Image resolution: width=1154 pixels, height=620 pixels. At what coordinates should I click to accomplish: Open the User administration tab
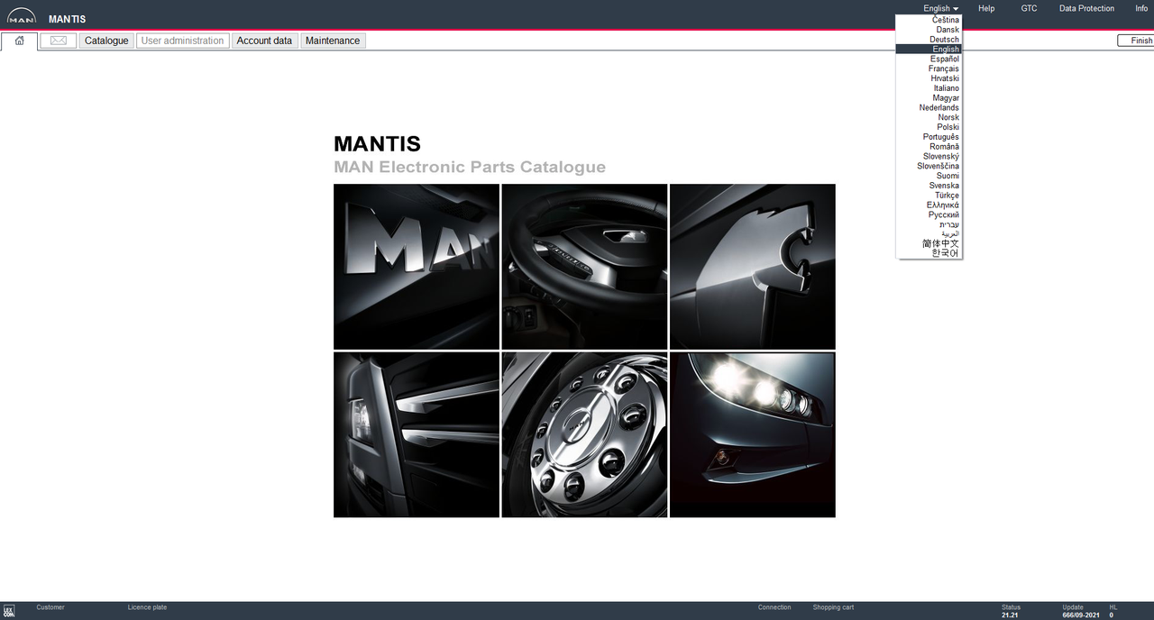182,41
